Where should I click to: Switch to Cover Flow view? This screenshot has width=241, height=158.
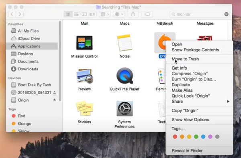tap(92, 14)
